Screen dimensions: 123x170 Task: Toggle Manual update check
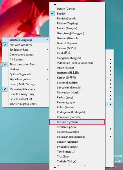point(26,89)
